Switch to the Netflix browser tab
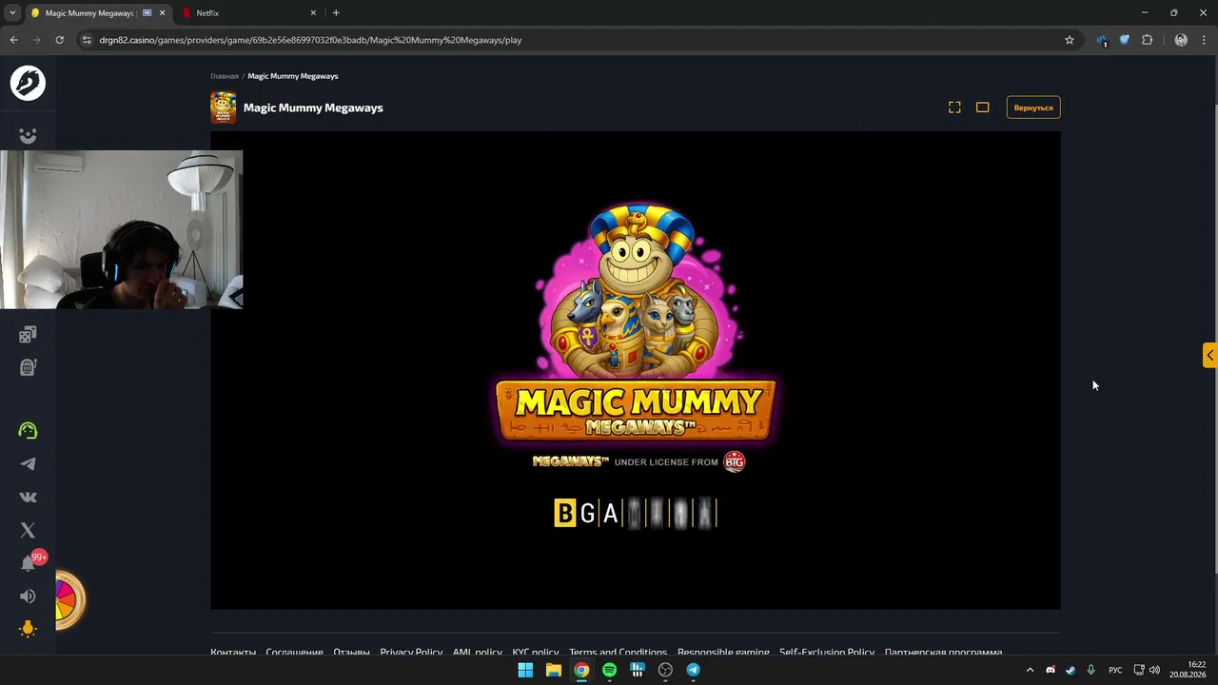 click(x=247, y=13)
